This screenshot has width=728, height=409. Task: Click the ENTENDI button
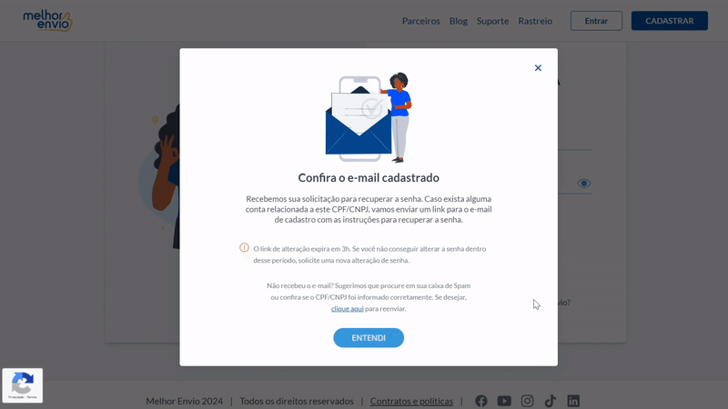[x=369, y=337]
